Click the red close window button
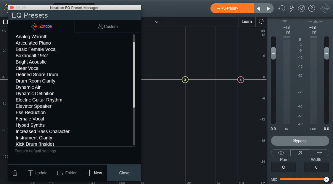This screenshot has width=333, height=184. coord(12,8)
